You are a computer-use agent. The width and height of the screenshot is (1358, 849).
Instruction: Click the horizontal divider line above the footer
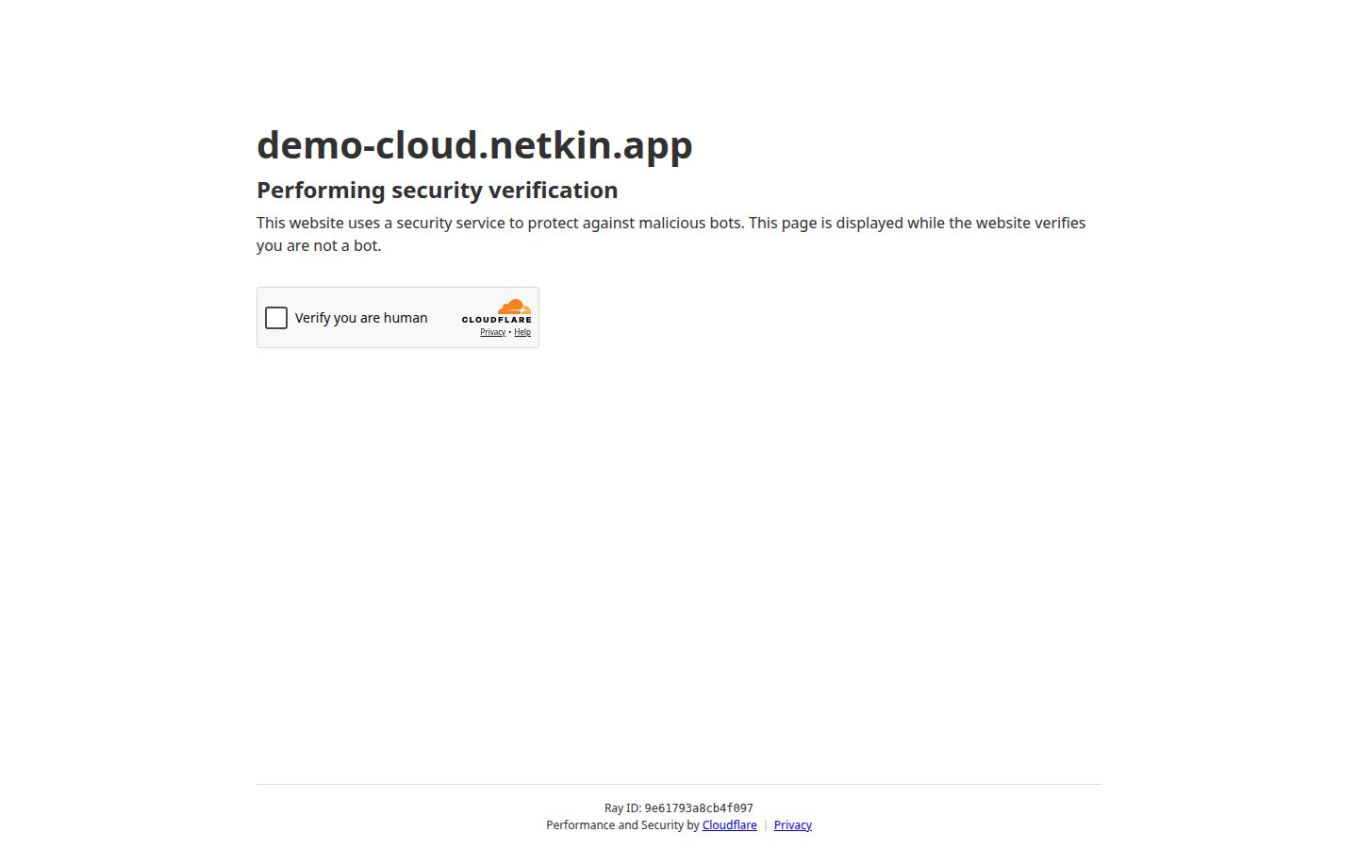pos(679,784)
